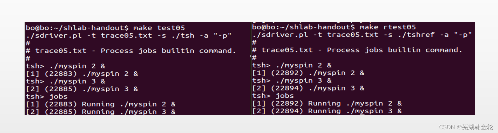The image size is (498, 133).
Task: Click the 'make test05' command in left terminal
Action: click(x=159, y=28)
